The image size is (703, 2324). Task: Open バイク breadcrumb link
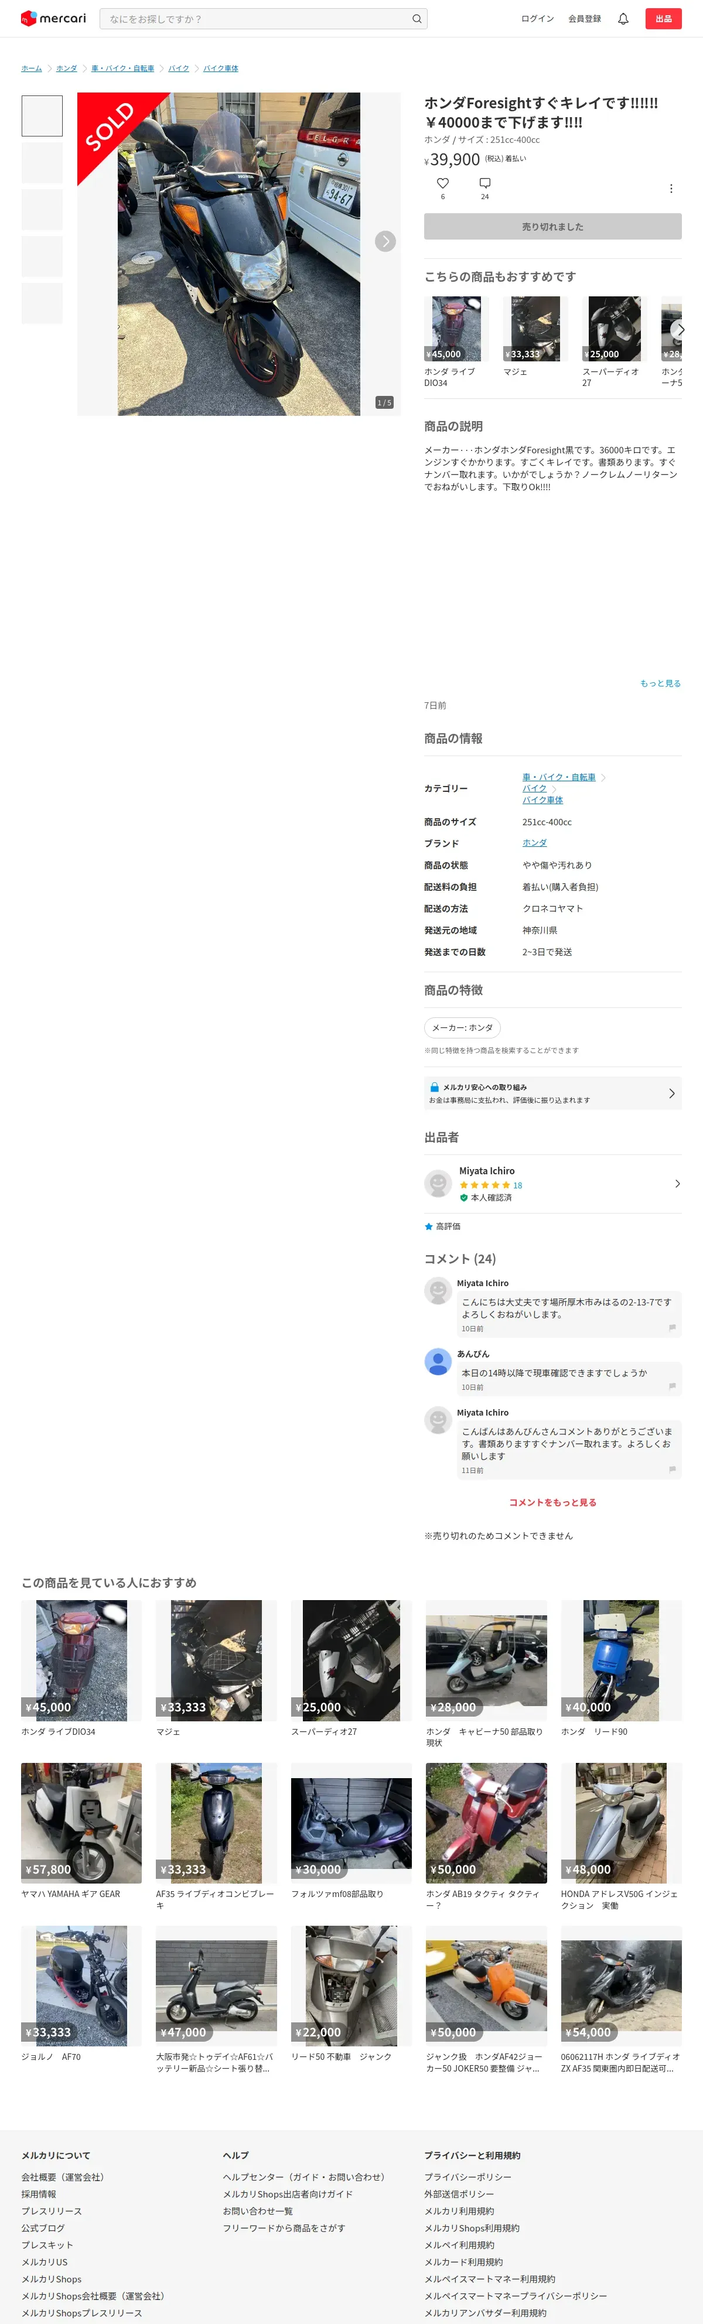pyautogui.click(x=179, y=69)
